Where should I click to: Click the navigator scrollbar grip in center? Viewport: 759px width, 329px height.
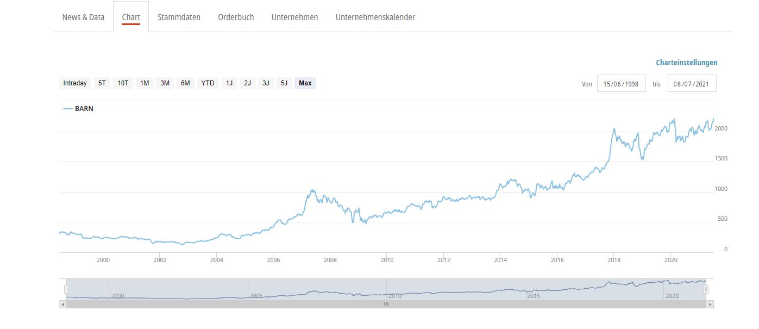tap(386, 305)
